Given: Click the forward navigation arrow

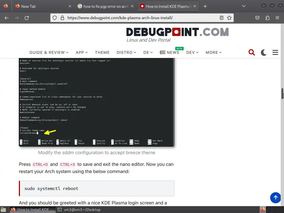Looking at the screenshot, I should (x=17, y=18).
